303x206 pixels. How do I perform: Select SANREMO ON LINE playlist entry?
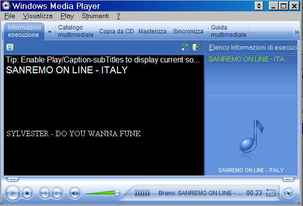[251, 59]
